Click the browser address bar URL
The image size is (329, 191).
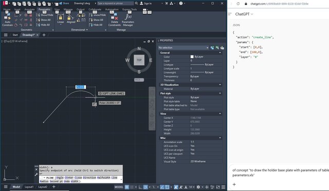click(279, 4)
